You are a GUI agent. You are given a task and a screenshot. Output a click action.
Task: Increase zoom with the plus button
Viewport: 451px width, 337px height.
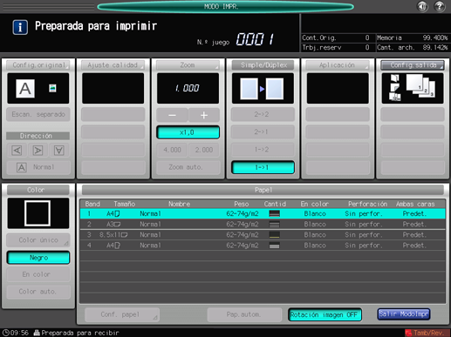(x=204, y=115)
